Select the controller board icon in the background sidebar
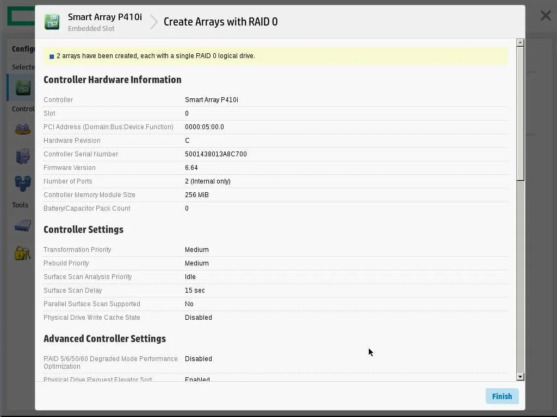 click(23, 87)
